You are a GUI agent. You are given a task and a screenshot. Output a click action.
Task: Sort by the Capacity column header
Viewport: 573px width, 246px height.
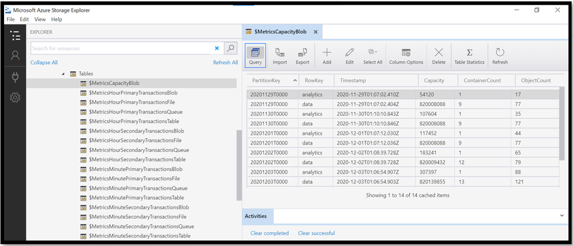(438, 80)
